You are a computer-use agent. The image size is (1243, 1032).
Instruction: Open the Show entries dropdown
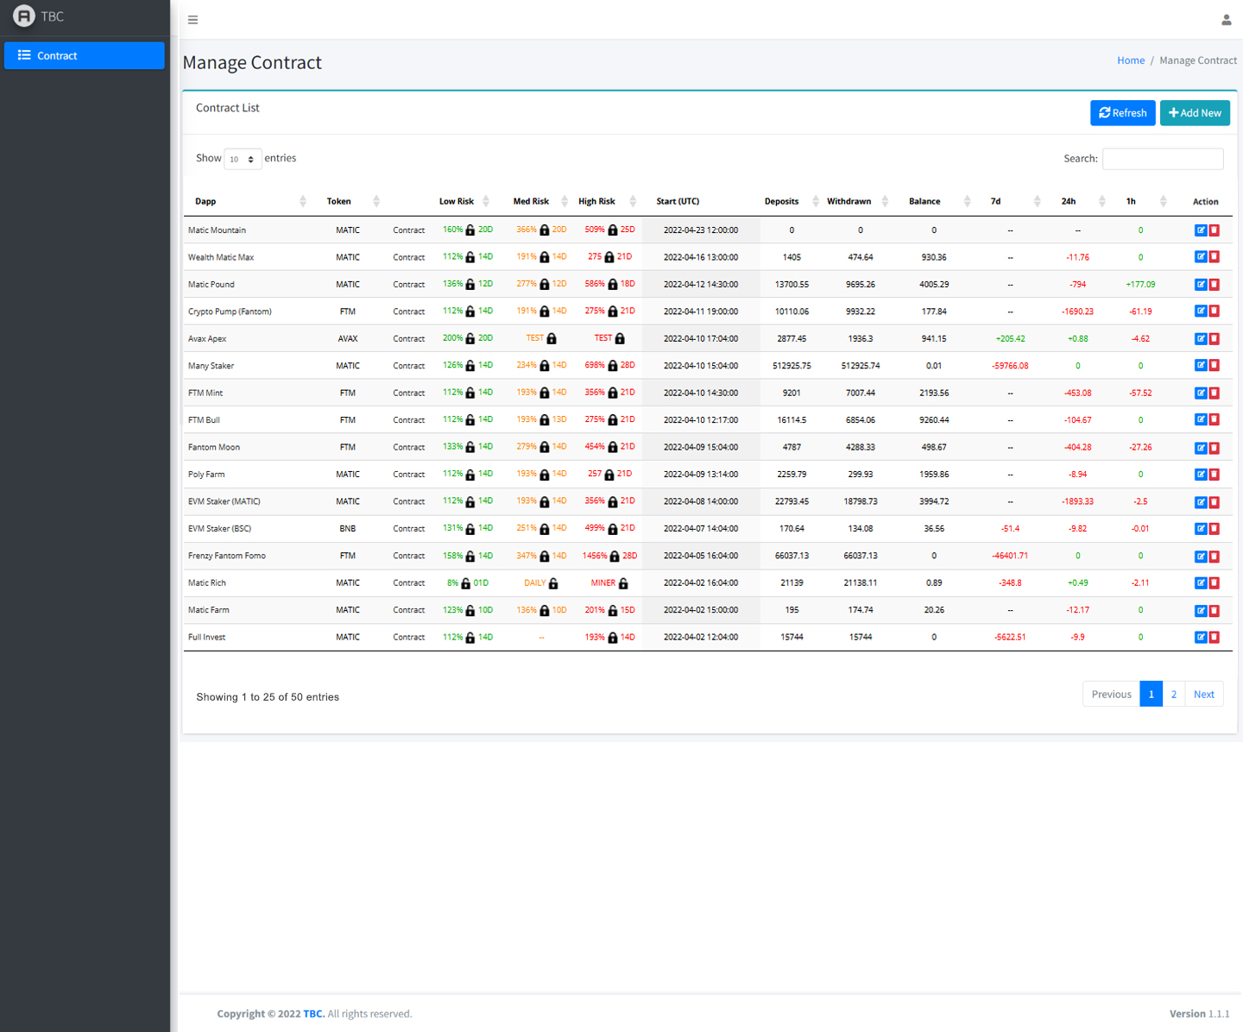(x=242, y=159)
